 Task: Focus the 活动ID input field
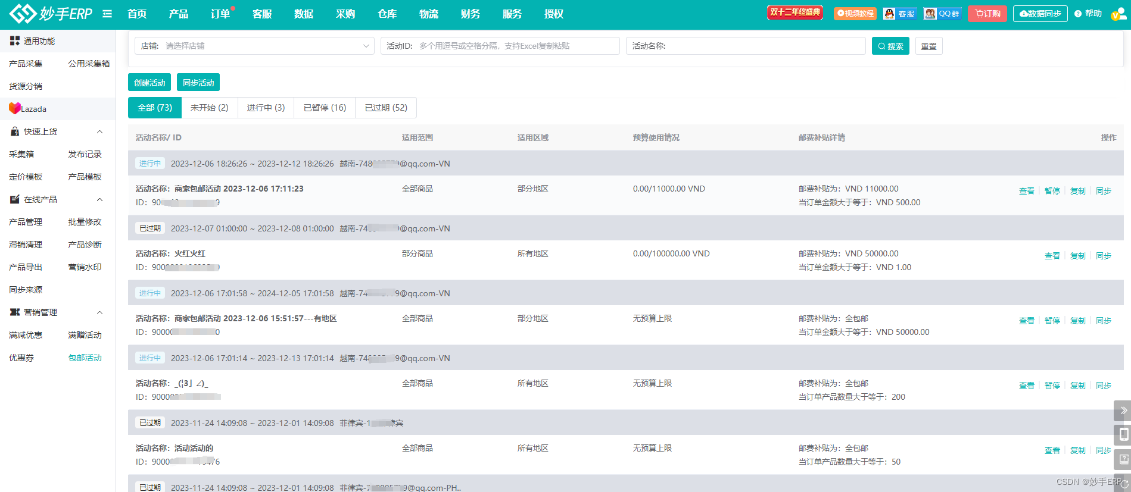coord(500,46)
